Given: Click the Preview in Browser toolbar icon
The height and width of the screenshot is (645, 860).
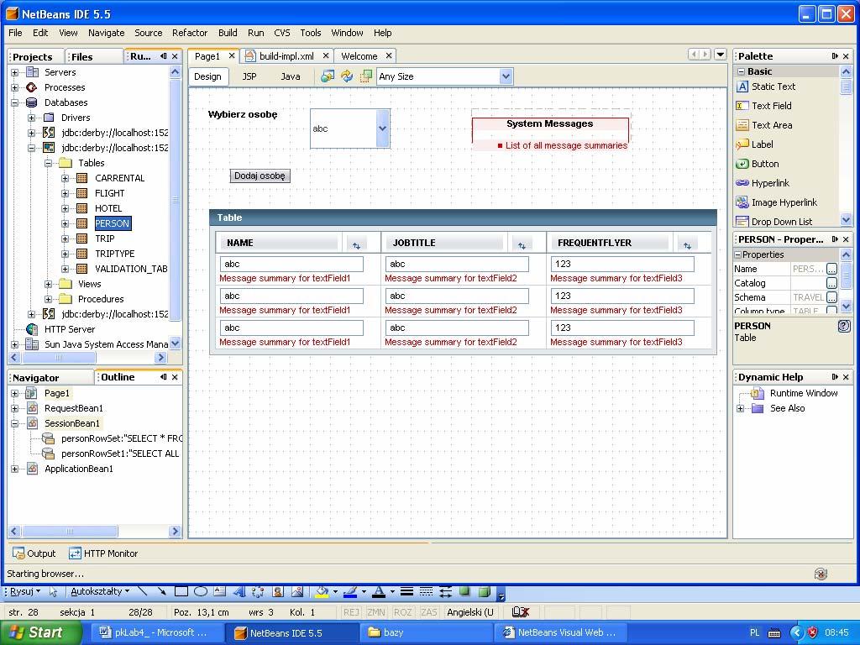Looking at the screenshot, I should point(328,76).
